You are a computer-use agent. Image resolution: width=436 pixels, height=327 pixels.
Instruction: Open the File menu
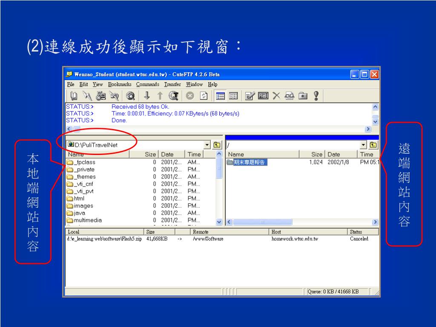tap(71, 84)
